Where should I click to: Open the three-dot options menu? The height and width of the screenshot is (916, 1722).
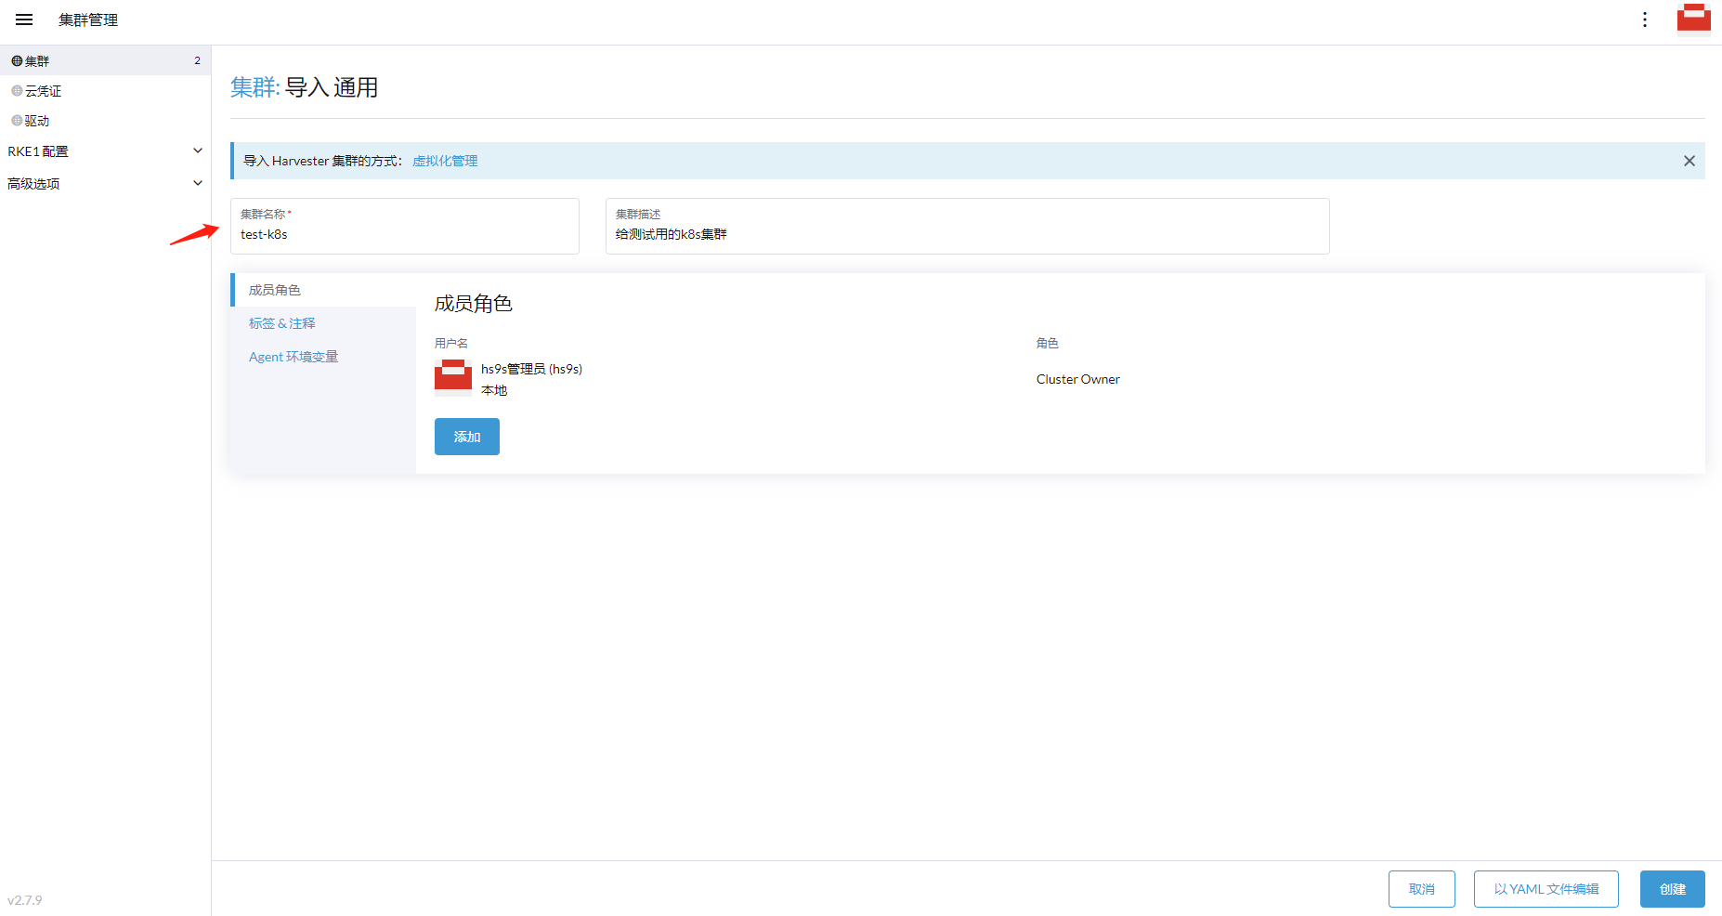point(1644,20)
